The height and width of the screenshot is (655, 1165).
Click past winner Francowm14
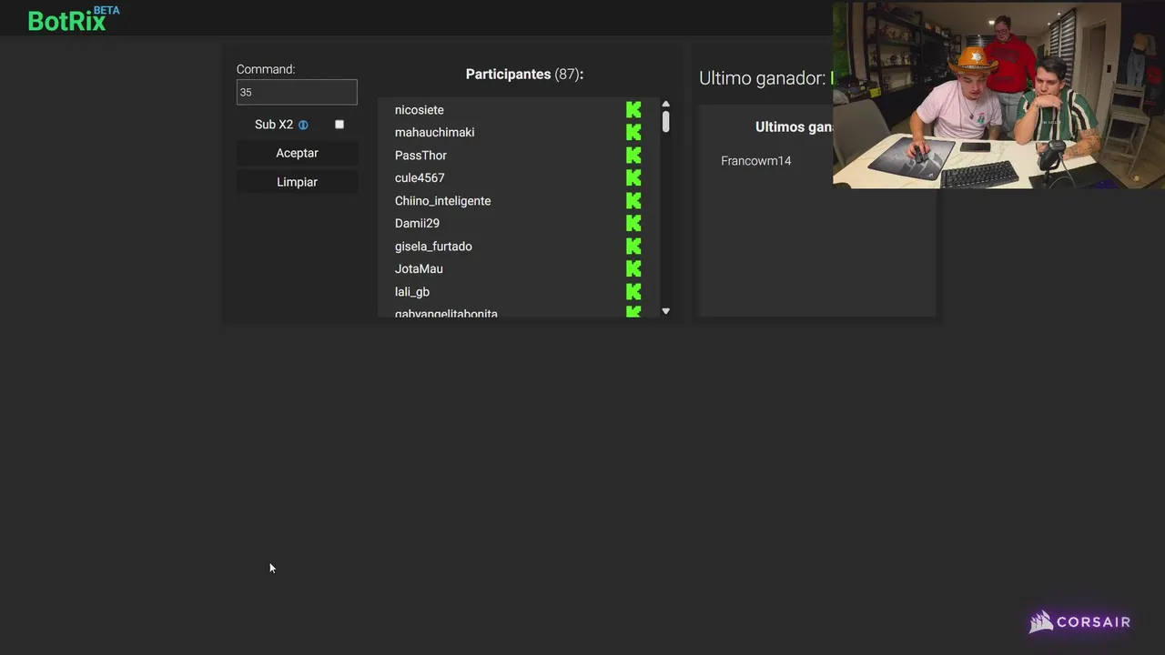[x=756, y=161]
